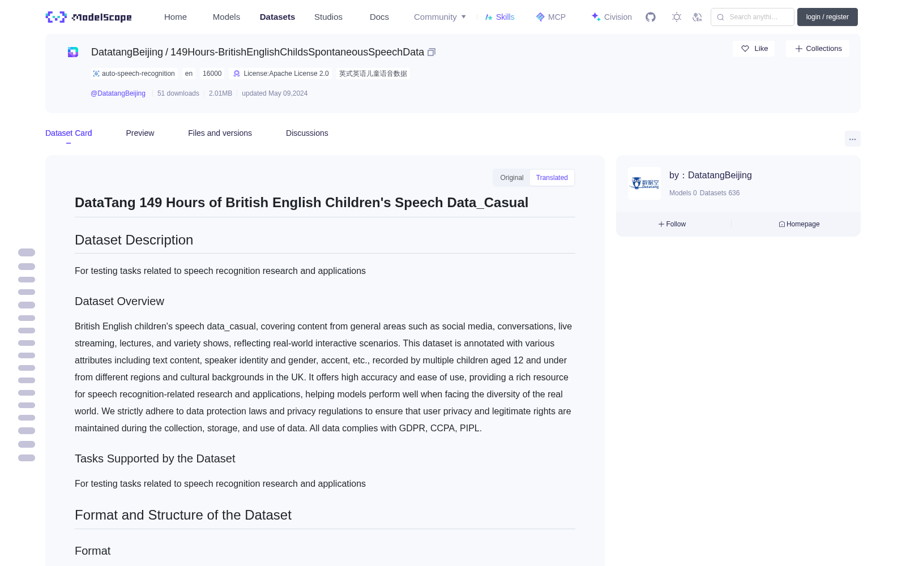Follow the DatatangBeijing organization

672,224
